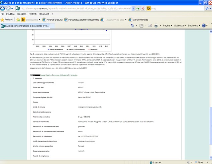This screenshot has width=212, height=164.
Task: Expand the Sicurezza dropdown menu
Action: [x=180, y=26]
